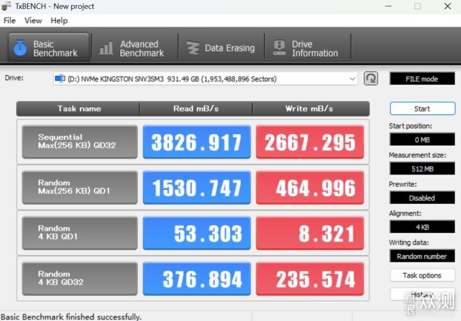
Task: Click the Read mB/s column header
Action: (x=196, y=109)
